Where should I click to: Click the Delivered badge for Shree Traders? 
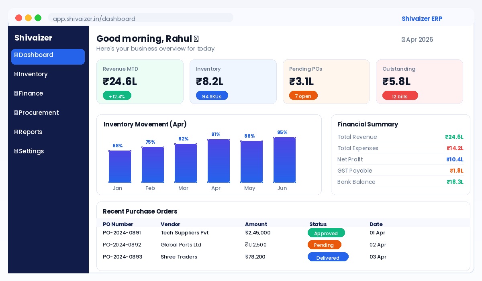pos(328,257)
